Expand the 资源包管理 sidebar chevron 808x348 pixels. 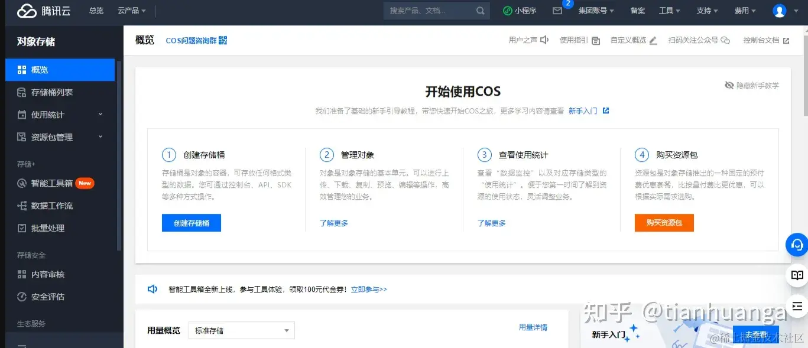pos(100,137)
